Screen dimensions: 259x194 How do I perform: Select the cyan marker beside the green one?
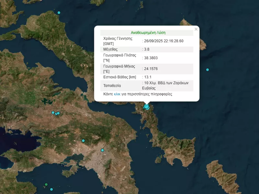(x=51, y=189)
